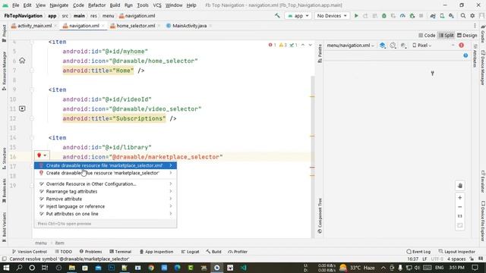Open Windows Start menu

(6, 268)
